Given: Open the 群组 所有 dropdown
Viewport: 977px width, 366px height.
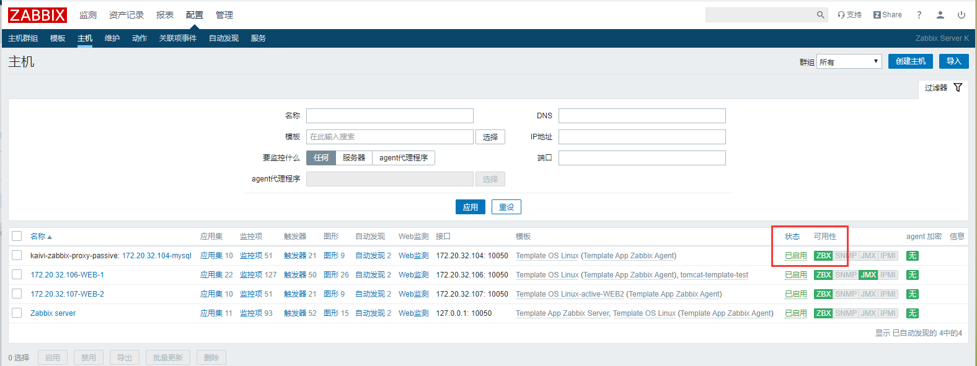Looking at the screenshot, I should click(x=849, y=61).
